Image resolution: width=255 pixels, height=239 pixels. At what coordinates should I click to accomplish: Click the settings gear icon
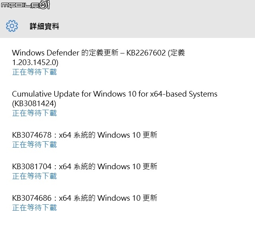click(12, 26)
